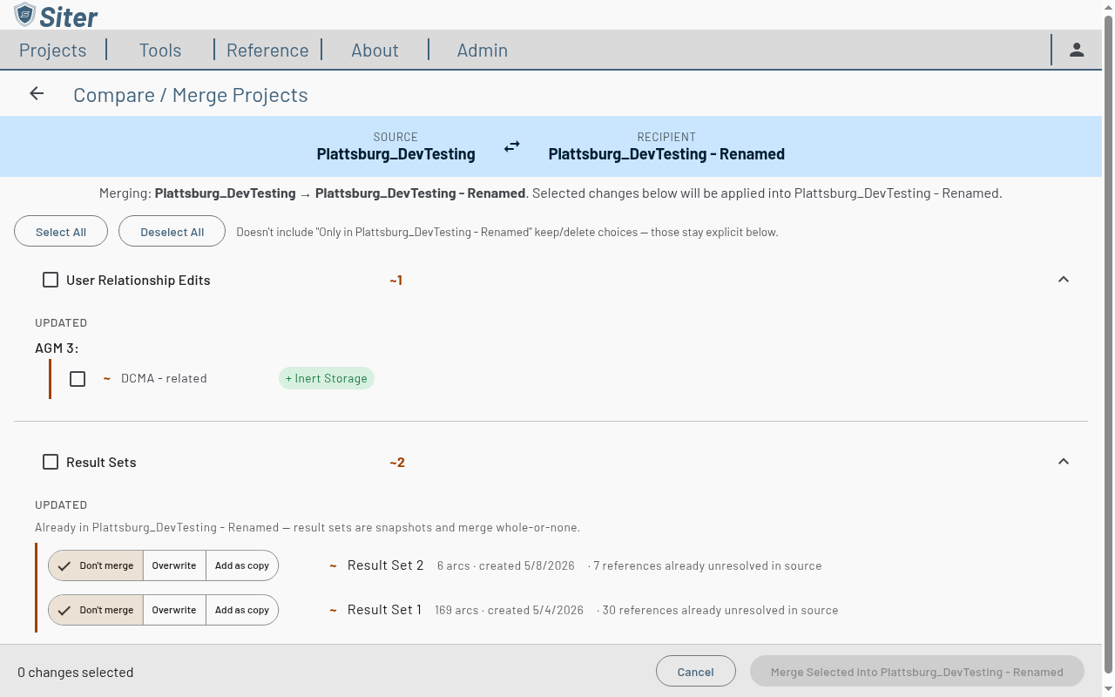Image resolution: width=1115 pixels, height=697 pixels.
Task: Click the 'Compare / Merge Projects' title
Action: point(191,95)
